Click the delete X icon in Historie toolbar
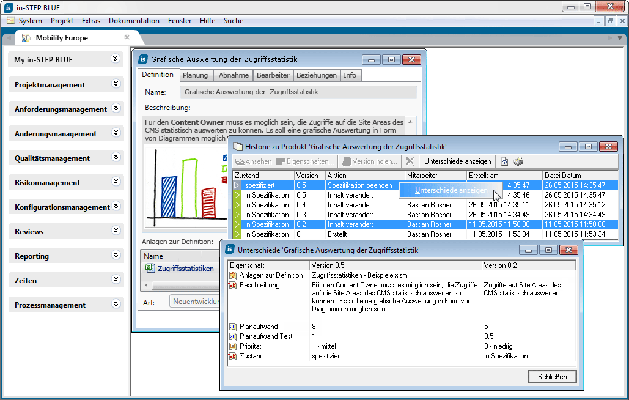The width and height of the screenshot is (629, 400). tap(410, 161)
